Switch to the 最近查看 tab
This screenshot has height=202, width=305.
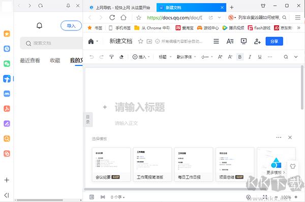click(30, 60)
